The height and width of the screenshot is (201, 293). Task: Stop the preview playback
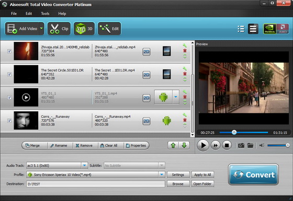[x=227, y=145]
